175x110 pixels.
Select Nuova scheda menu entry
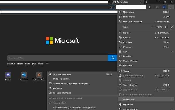(146, 12)
